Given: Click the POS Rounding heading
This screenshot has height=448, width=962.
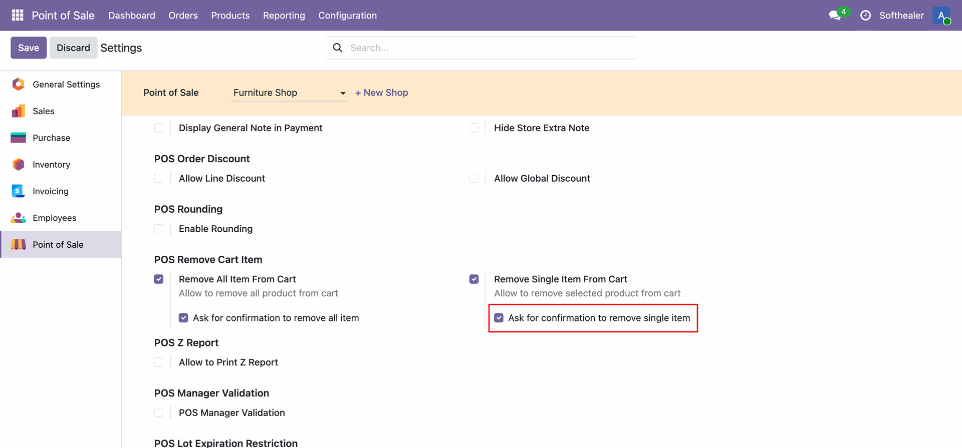Looking at the screenshot, I should 188,209.
